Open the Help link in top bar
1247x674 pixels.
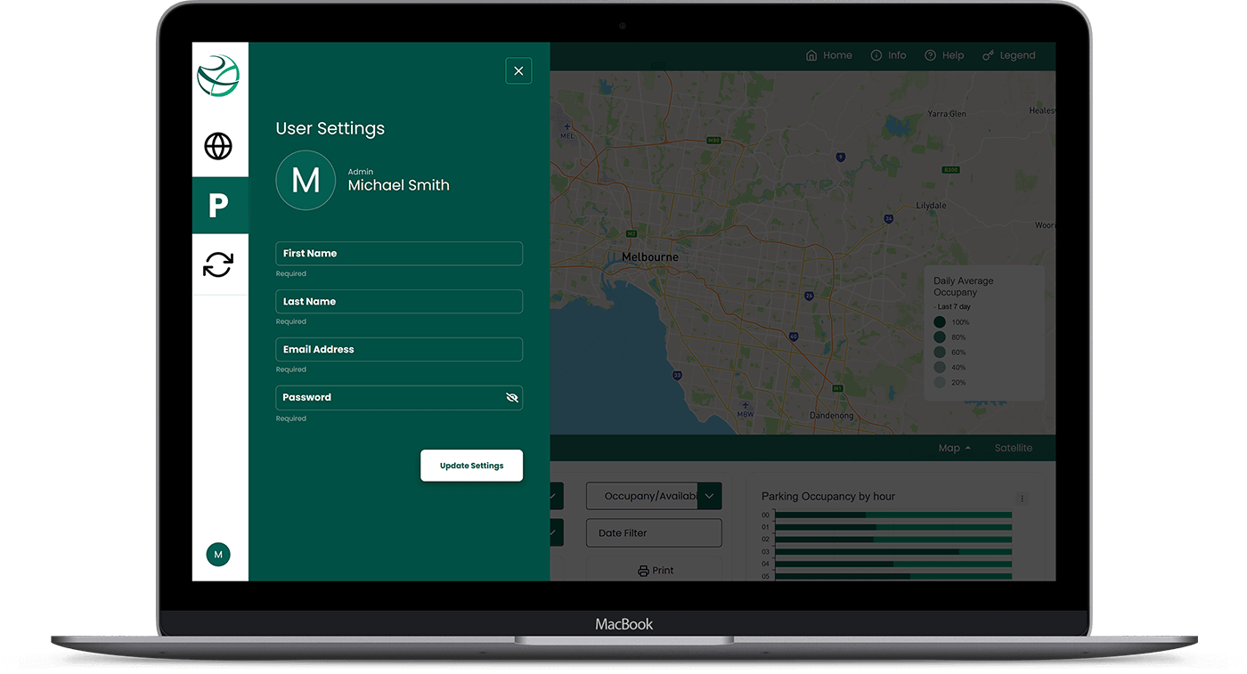coord(944,55)
